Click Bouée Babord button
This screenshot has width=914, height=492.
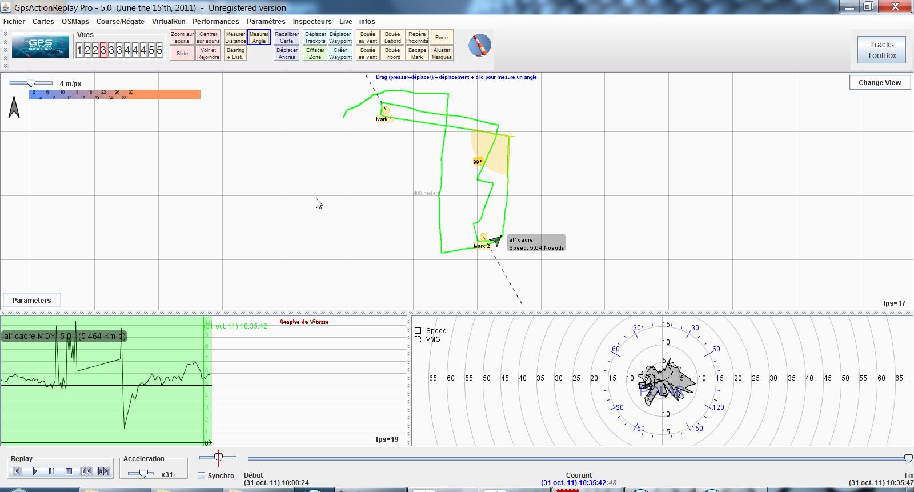tap(392, 37)
